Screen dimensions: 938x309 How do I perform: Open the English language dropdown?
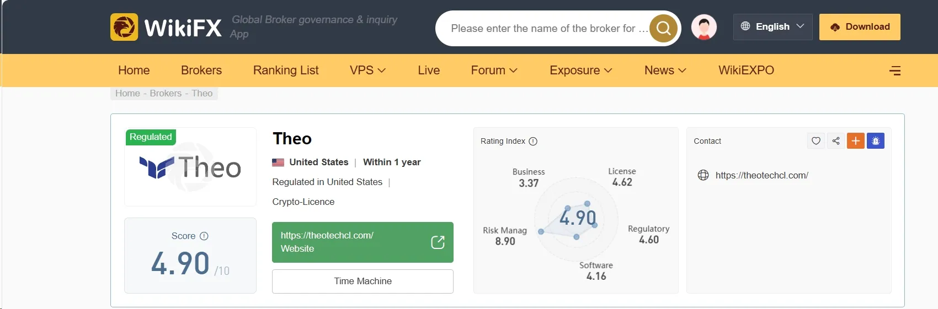point(772,26)
